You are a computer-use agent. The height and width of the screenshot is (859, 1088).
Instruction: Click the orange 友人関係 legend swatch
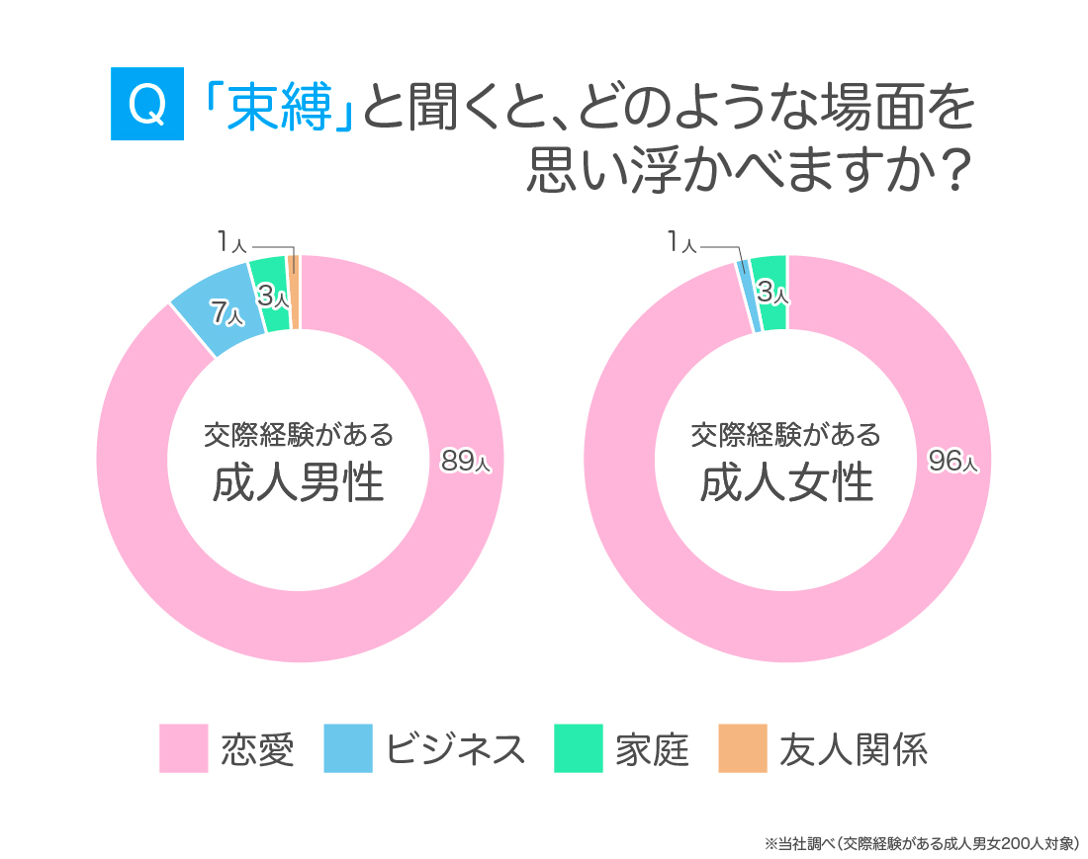pos(742,748)
